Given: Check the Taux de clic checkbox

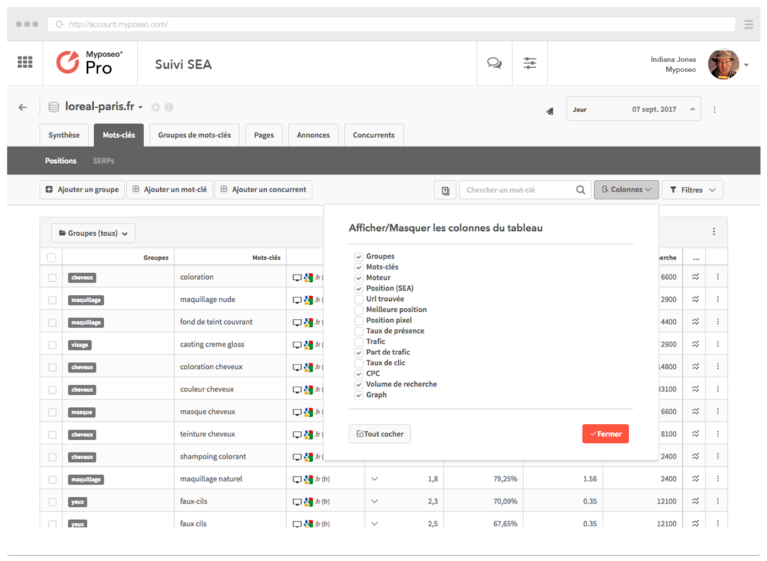Looking at the screenshot, I should [359, 363].
